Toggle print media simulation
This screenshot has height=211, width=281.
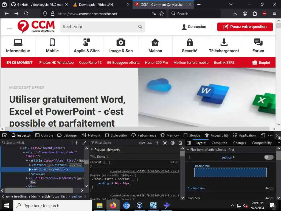pos(180,143)
